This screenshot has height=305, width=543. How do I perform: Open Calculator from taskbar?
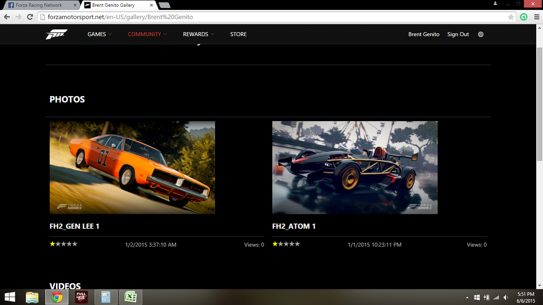pyautogui.click(x=106, y=297)
